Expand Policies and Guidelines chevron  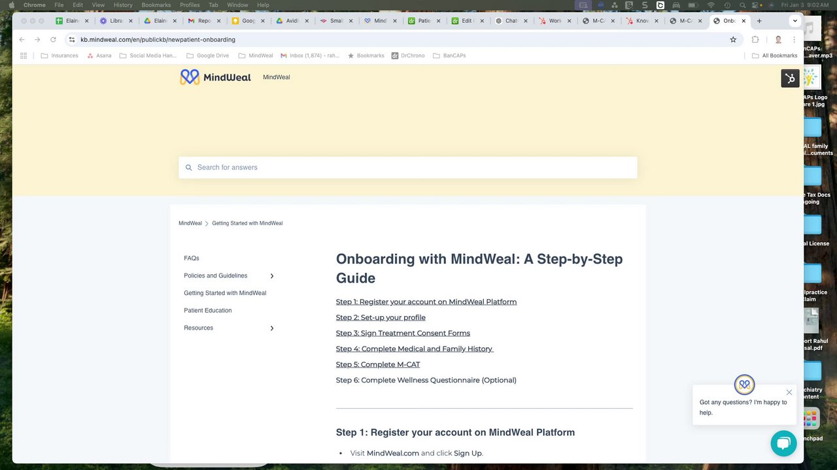[x=272, y=276]
